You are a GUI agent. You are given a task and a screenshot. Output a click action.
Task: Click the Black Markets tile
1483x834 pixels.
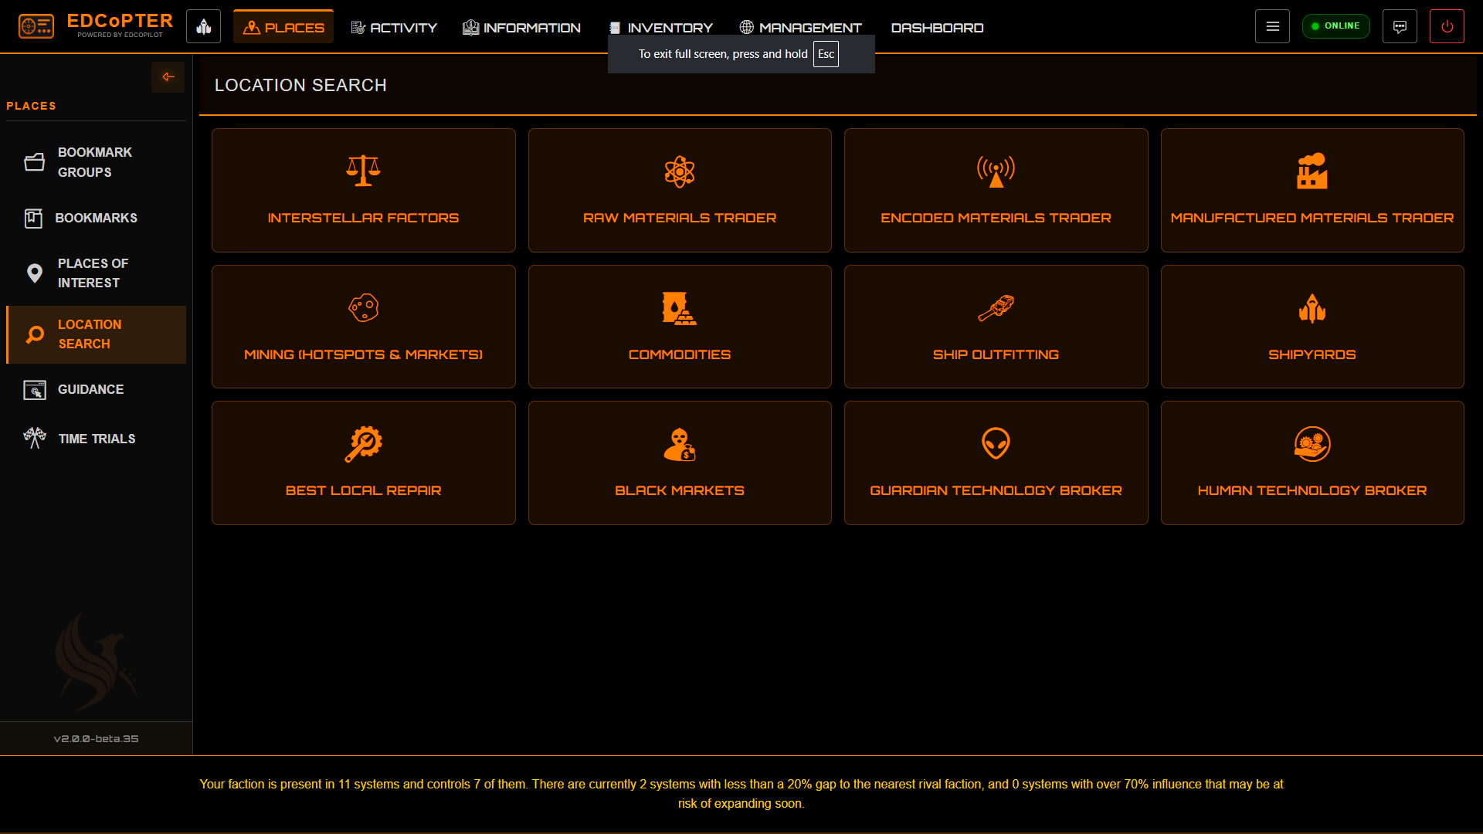coord(680,463)
